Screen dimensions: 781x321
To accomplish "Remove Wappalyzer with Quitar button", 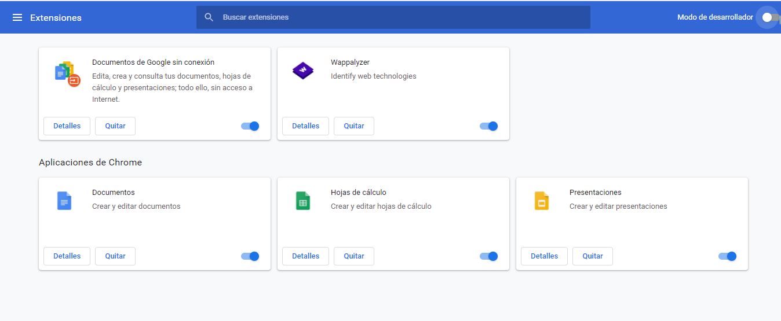I will 354,126.
